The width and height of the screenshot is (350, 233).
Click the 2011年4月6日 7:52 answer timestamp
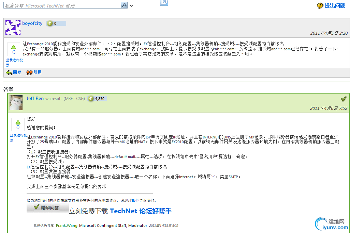(329, 109)
